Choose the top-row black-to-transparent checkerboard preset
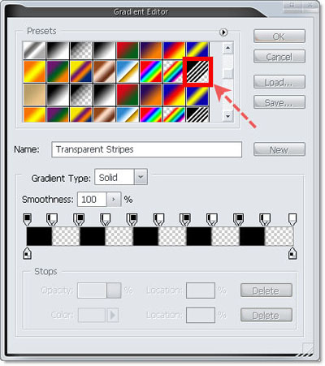The image size is (325, 366). pyautogui.click(x=81, y=50)
